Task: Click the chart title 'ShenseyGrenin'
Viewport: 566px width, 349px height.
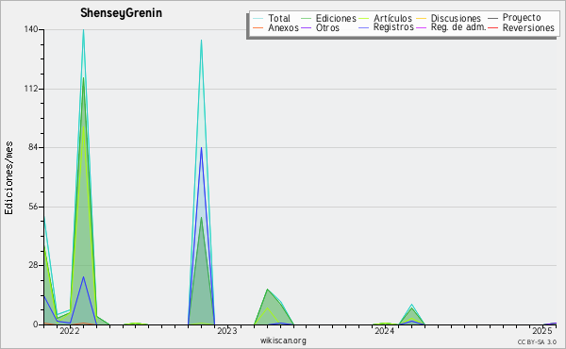Action: 121,13
